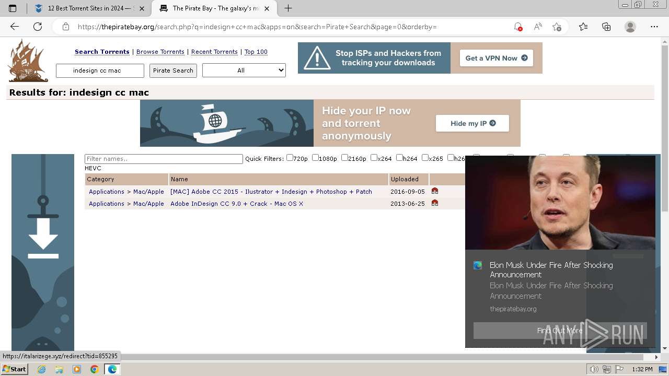
Task: Open Top 100 link
Action: [x=256, y=52]
